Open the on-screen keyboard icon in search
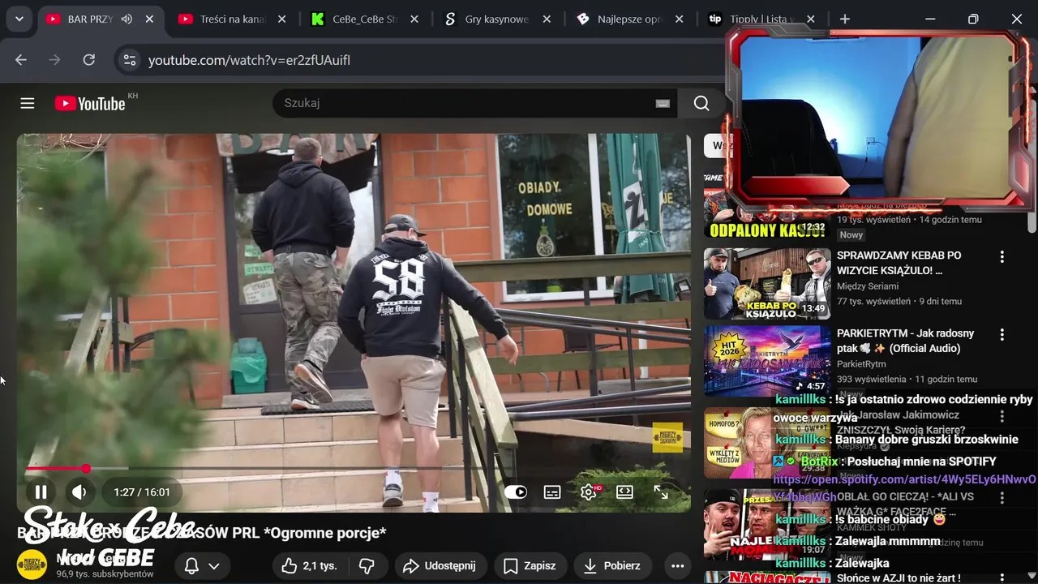This screenshot has width=1038, height=584. coord(663,103)
